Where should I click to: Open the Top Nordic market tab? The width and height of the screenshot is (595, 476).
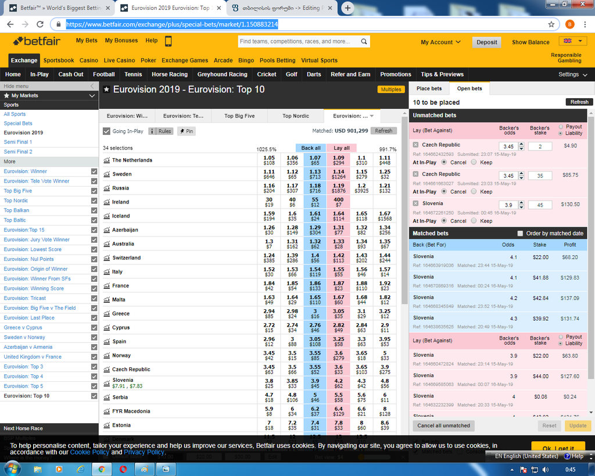pyautogui.click(x=296, y=116)
